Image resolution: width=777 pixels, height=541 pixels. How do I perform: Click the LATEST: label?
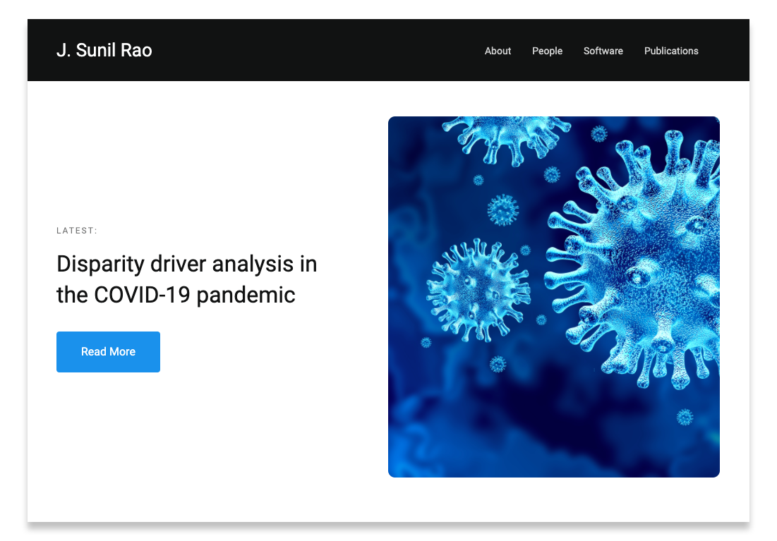point(77,231)
